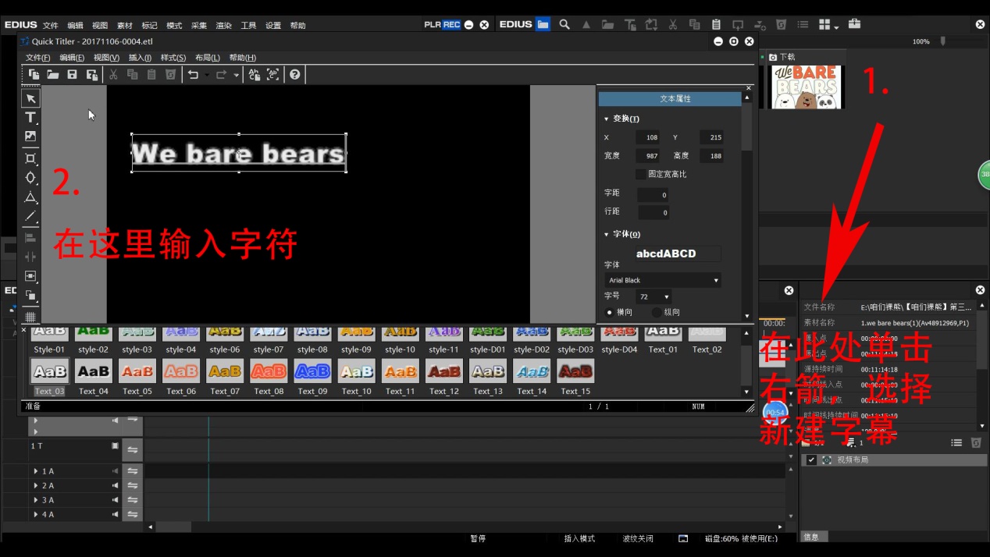Click the timeline horizontal scrollbar thumb
The height and width of the screenshot is (557, 990).
tap(174, 527)
